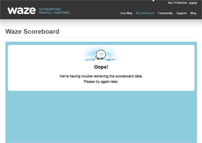This screenshot has width=202, height=143.
Task: Click the water puddle beneath the mascot
Action: 90,60
